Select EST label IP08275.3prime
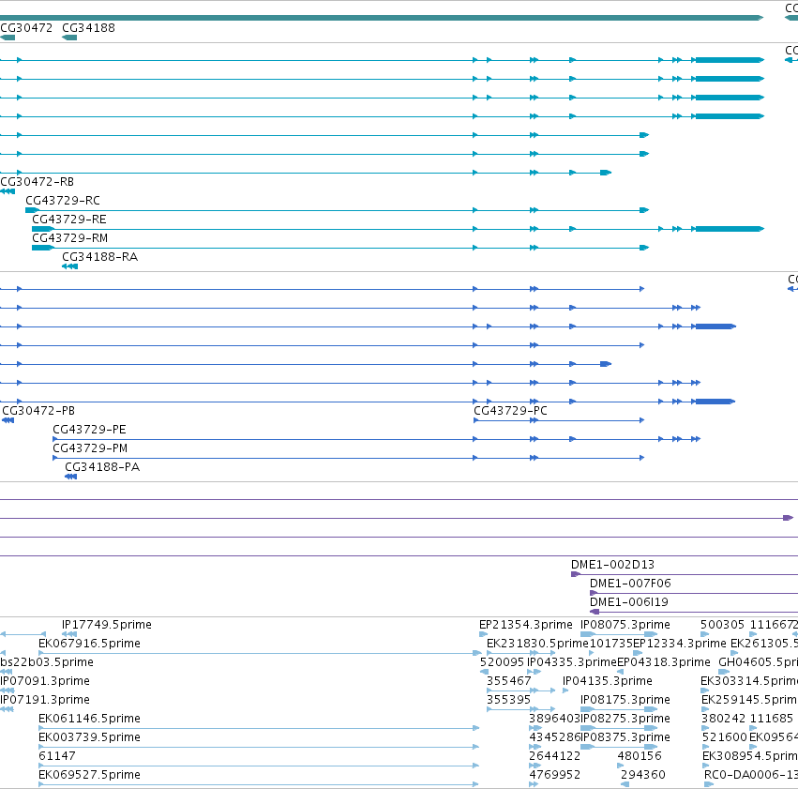This screenshot has width=798, height=789. coord(625,719)
